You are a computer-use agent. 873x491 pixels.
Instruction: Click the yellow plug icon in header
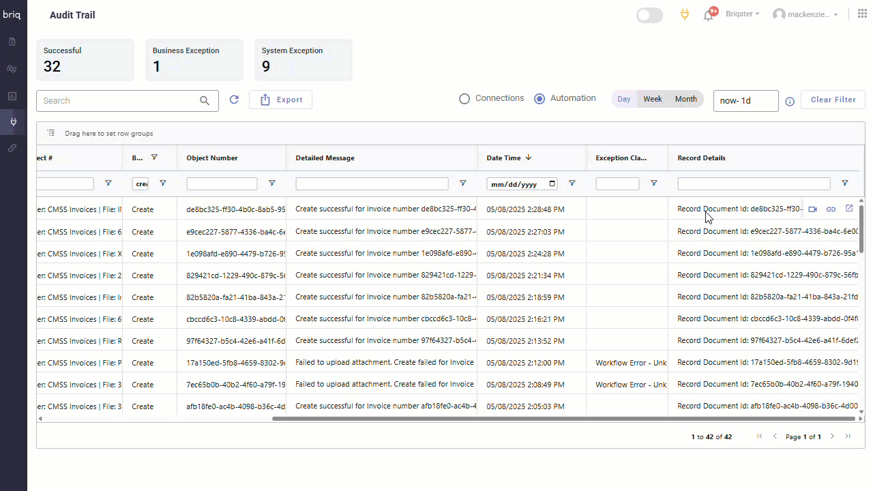[685, 14]
